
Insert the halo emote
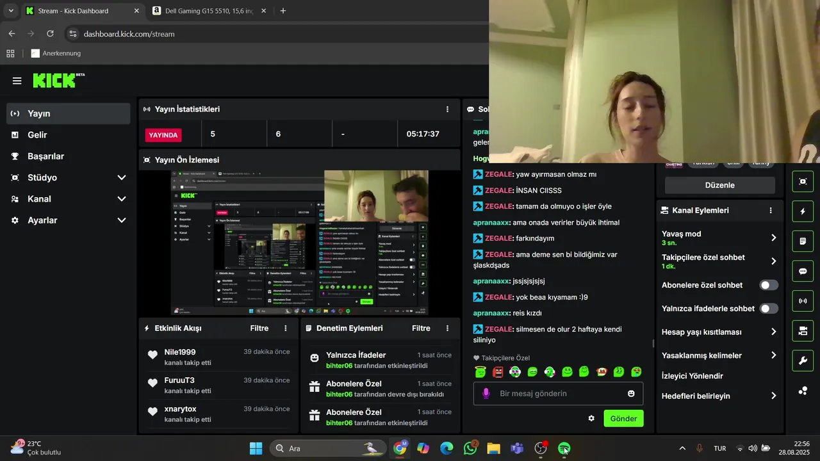point(480,372)
